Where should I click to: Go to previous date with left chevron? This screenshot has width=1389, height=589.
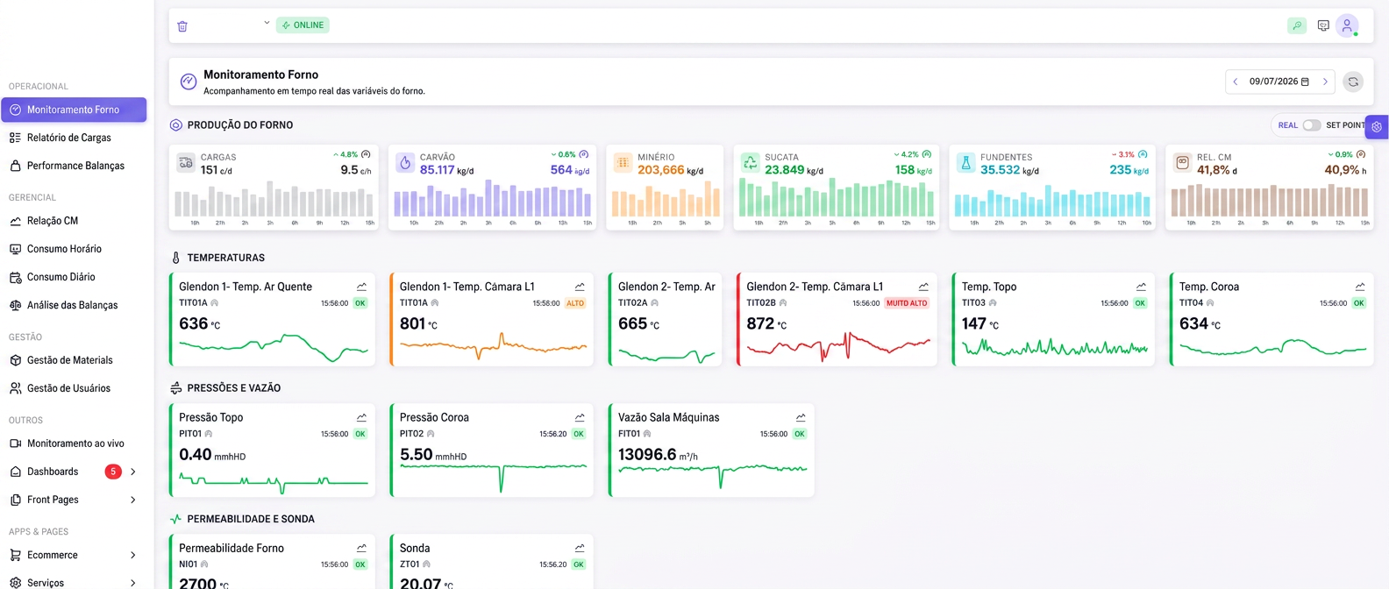1236,82
